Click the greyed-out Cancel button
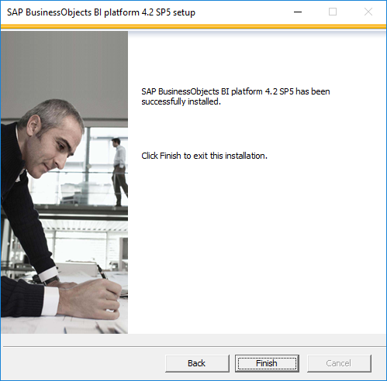Viewport: 387px width, 381px height. pos(339,363)
